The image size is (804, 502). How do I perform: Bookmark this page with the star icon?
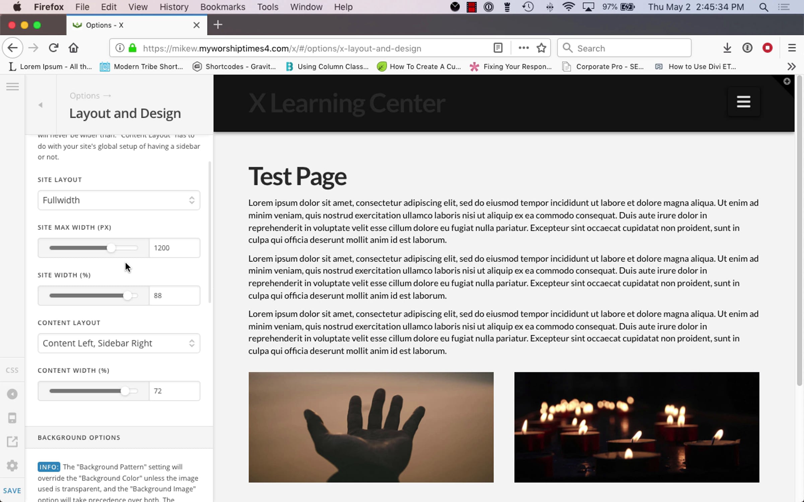coord(541,48)
